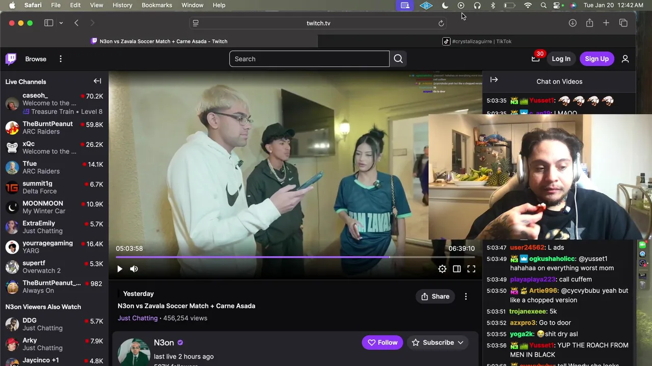The height and width of the screenshot is (366, 652).
Task: Open caseoh_ live channel
Action: [x=54, y=103]
